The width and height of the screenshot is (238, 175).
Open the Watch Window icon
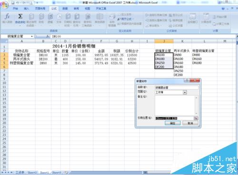click(193, 17)
